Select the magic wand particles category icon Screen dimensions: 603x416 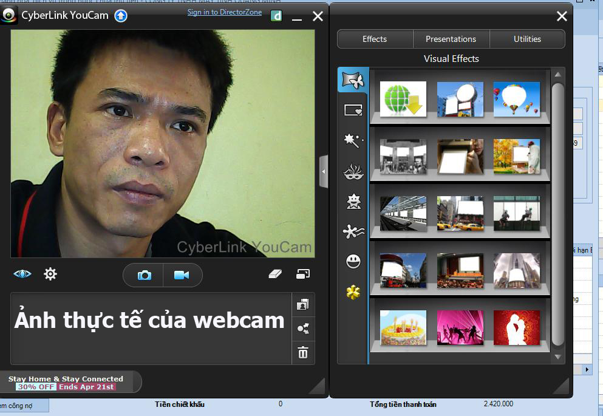pos(353,140)
